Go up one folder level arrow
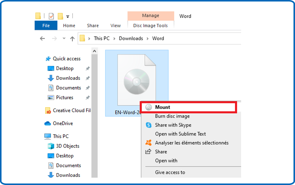Viewport: 295px width, 185px height. click(72, 39)
